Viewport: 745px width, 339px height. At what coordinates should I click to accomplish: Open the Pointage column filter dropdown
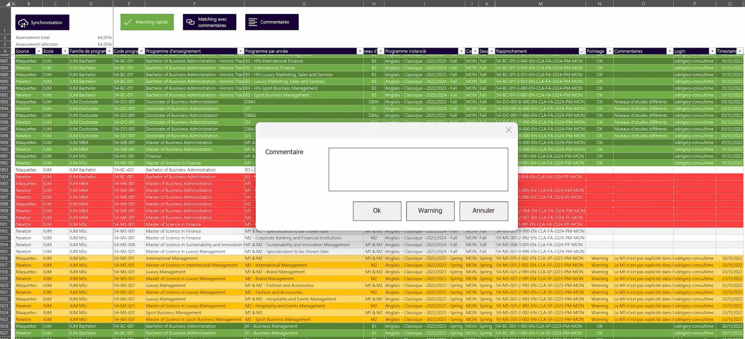pos(610,51)
